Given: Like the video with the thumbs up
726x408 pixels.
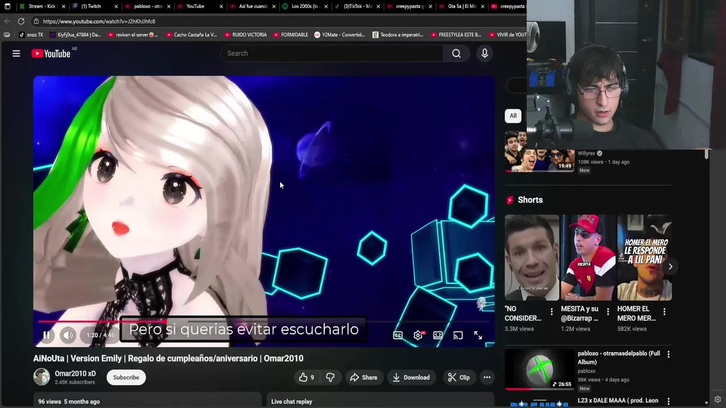Looking at the screenshot, I should click(306, 377).
